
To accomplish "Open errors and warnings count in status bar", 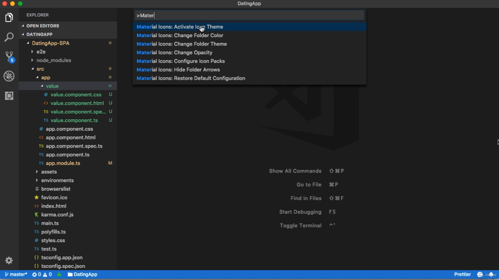I will click(42, 275).
